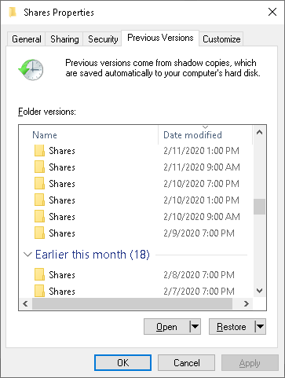Screen dimensions: 285x378
Task: Click folder icon for 2/10/2020 1:00 PM version
Action: (39, 200)
